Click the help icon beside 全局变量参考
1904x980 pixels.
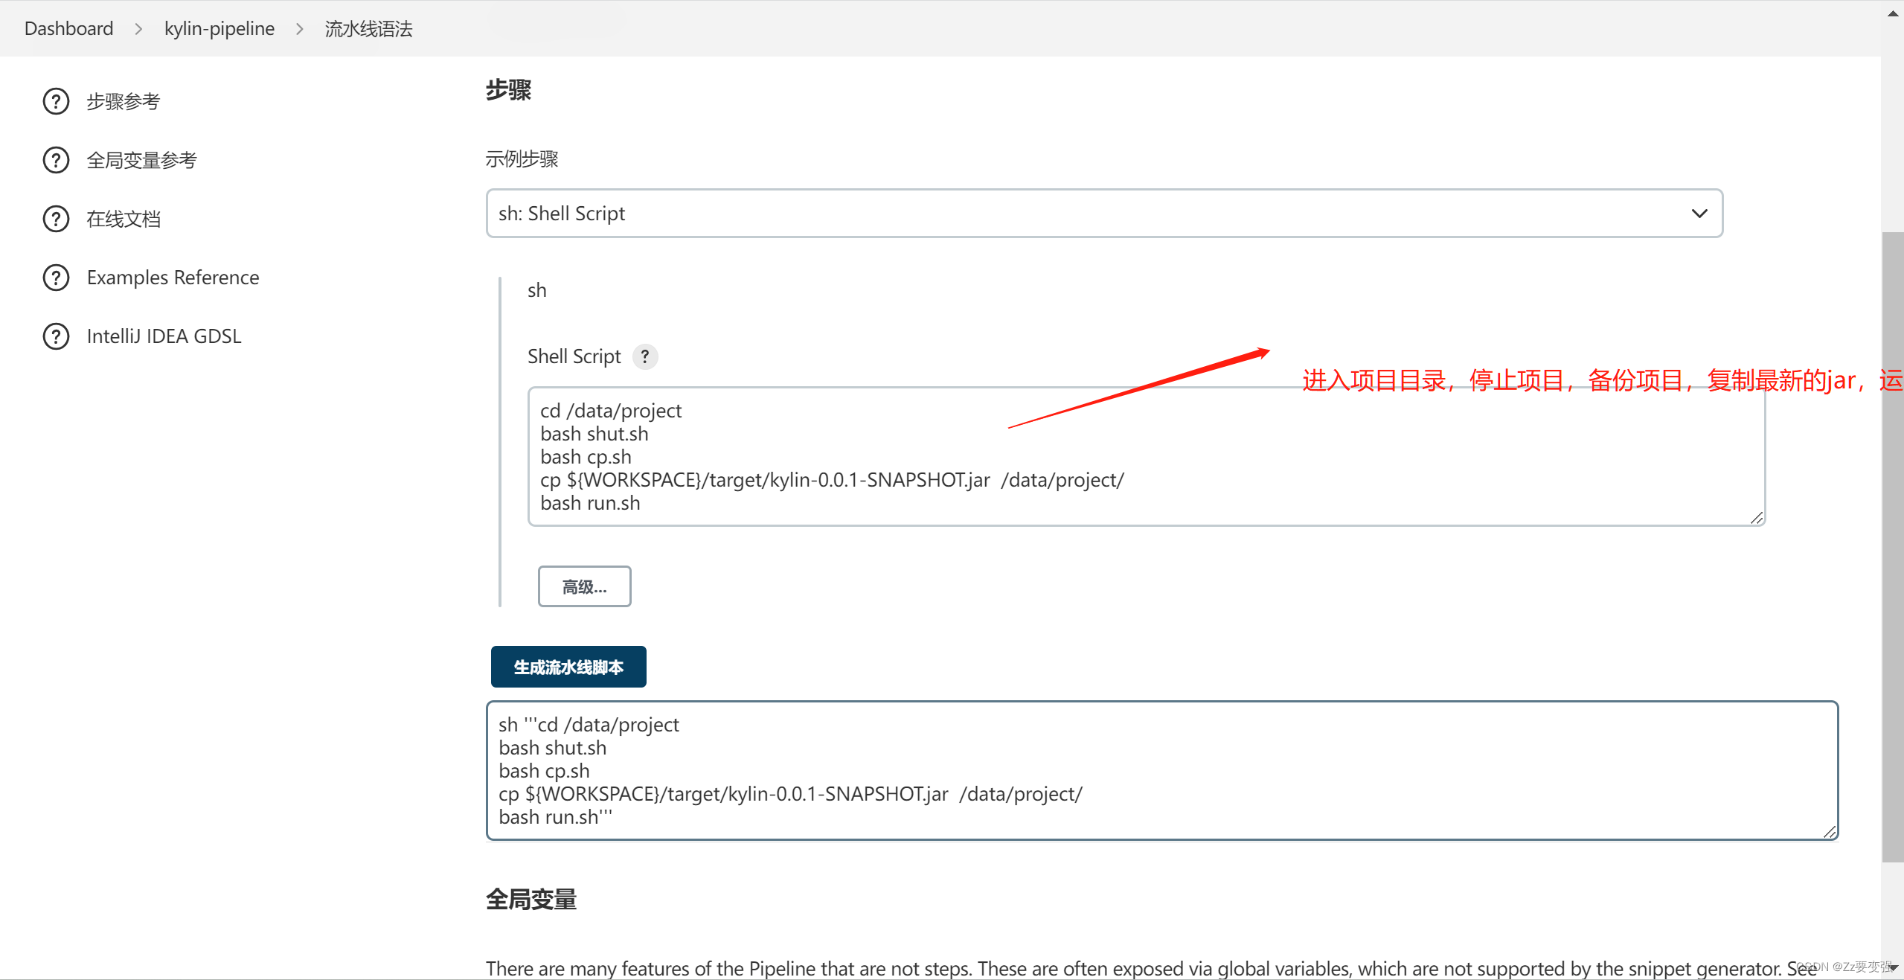click(55, 159)
